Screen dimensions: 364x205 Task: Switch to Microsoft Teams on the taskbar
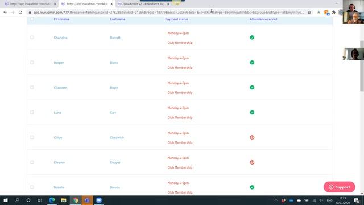(x=87, y=200)
